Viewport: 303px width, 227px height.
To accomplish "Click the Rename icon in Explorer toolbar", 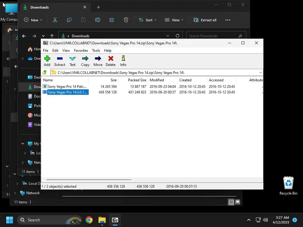I will point(98,20).
